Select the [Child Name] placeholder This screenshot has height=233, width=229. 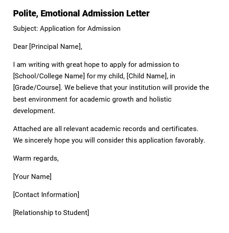coord(147,76)
